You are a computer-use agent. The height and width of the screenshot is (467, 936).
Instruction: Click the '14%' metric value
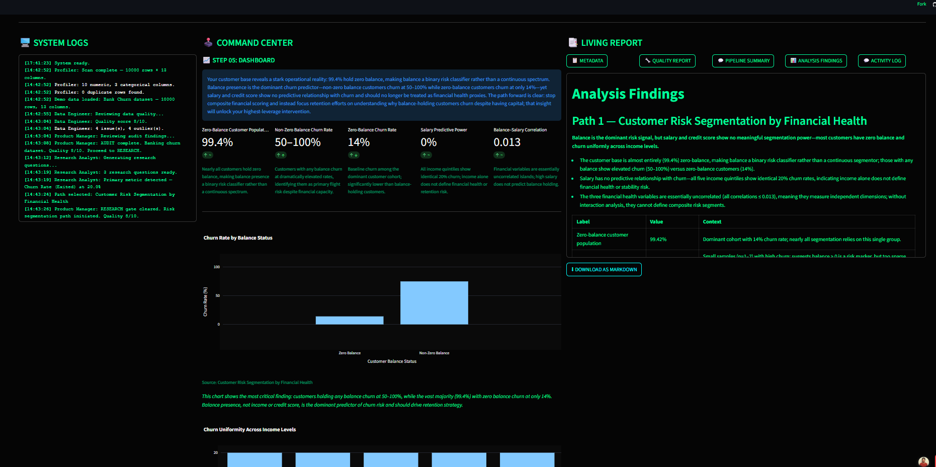pos(359,142)
